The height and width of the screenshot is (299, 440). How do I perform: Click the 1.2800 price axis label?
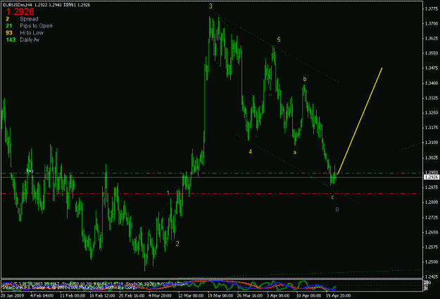click(432, 202)
